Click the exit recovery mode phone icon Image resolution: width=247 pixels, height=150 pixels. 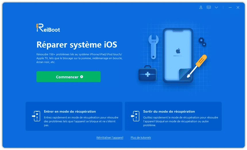click(x=135, y=116)
